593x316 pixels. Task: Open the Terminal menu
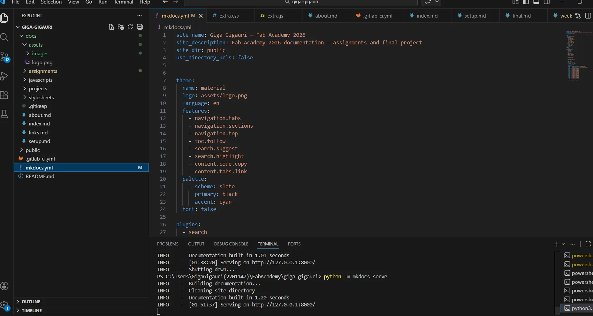tap(123, 2)
